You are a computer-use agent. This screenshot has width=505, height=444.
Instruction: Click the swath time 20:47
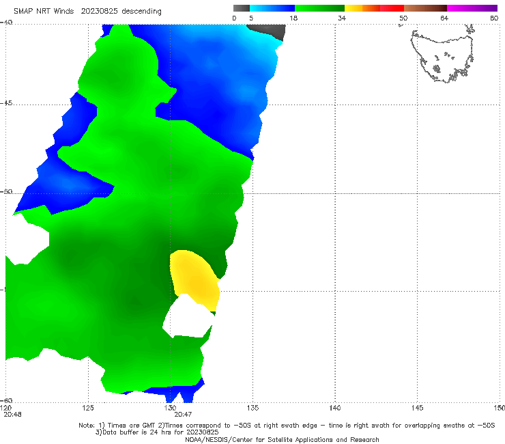(x=183, y=415)
